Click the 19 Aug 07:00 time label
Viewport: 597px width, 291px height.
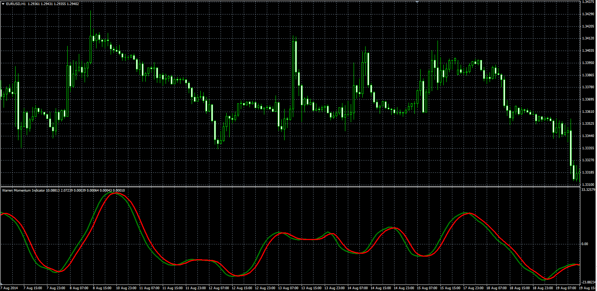(x=566, y=288)
